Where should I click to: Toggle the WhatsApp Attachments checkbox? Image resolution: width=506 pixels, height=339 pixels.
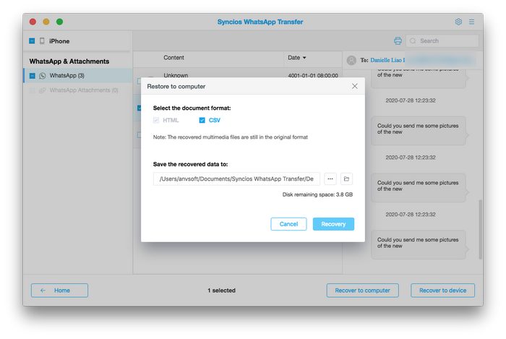coord(33,90)
